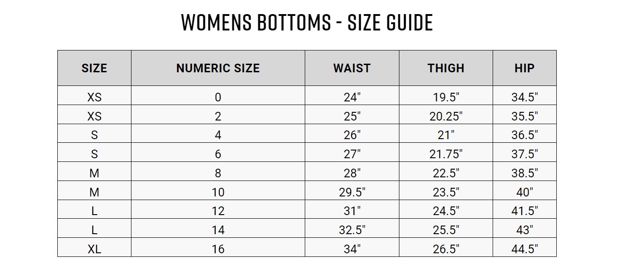
Task: Click the 20.25" thigh cell
Action: pos(446,116)
